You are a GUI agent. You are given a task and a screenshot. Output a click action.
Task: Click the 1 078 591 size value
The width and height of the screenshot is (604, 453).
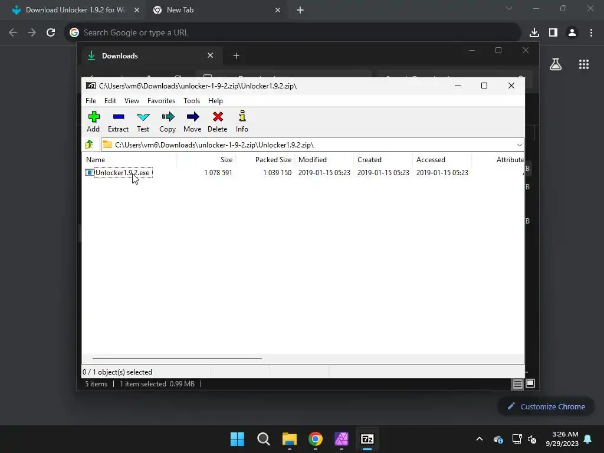pyautogui.click(x=218, y=173)
